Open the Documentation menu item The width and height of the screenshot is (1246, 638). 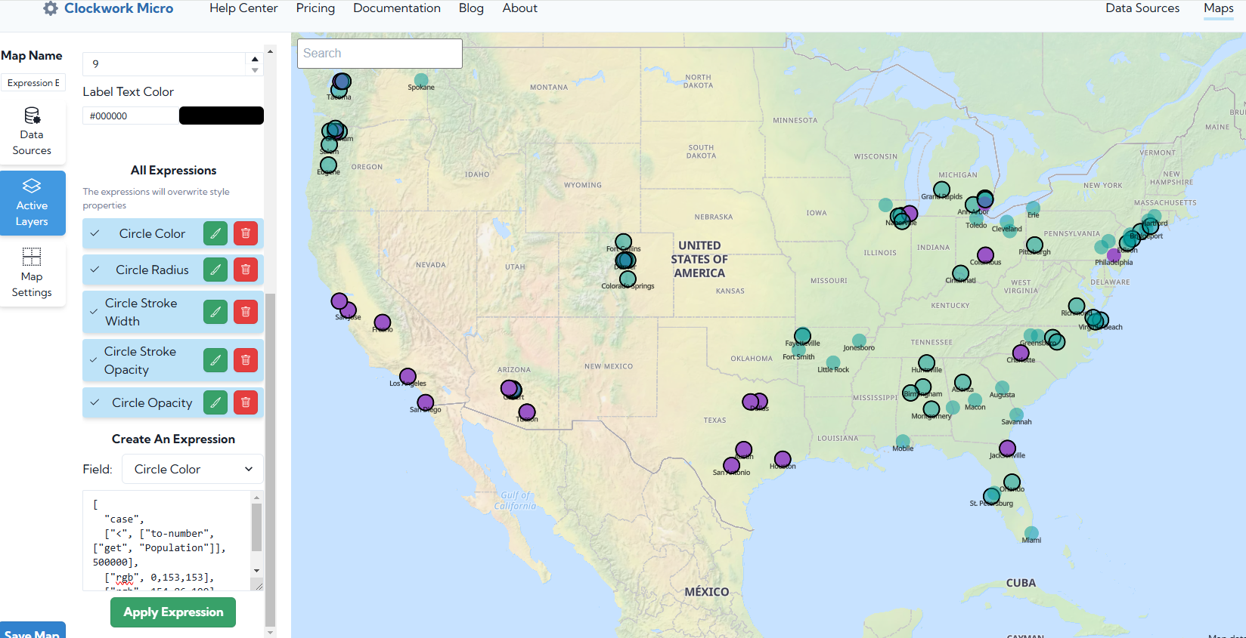(396, 8)
